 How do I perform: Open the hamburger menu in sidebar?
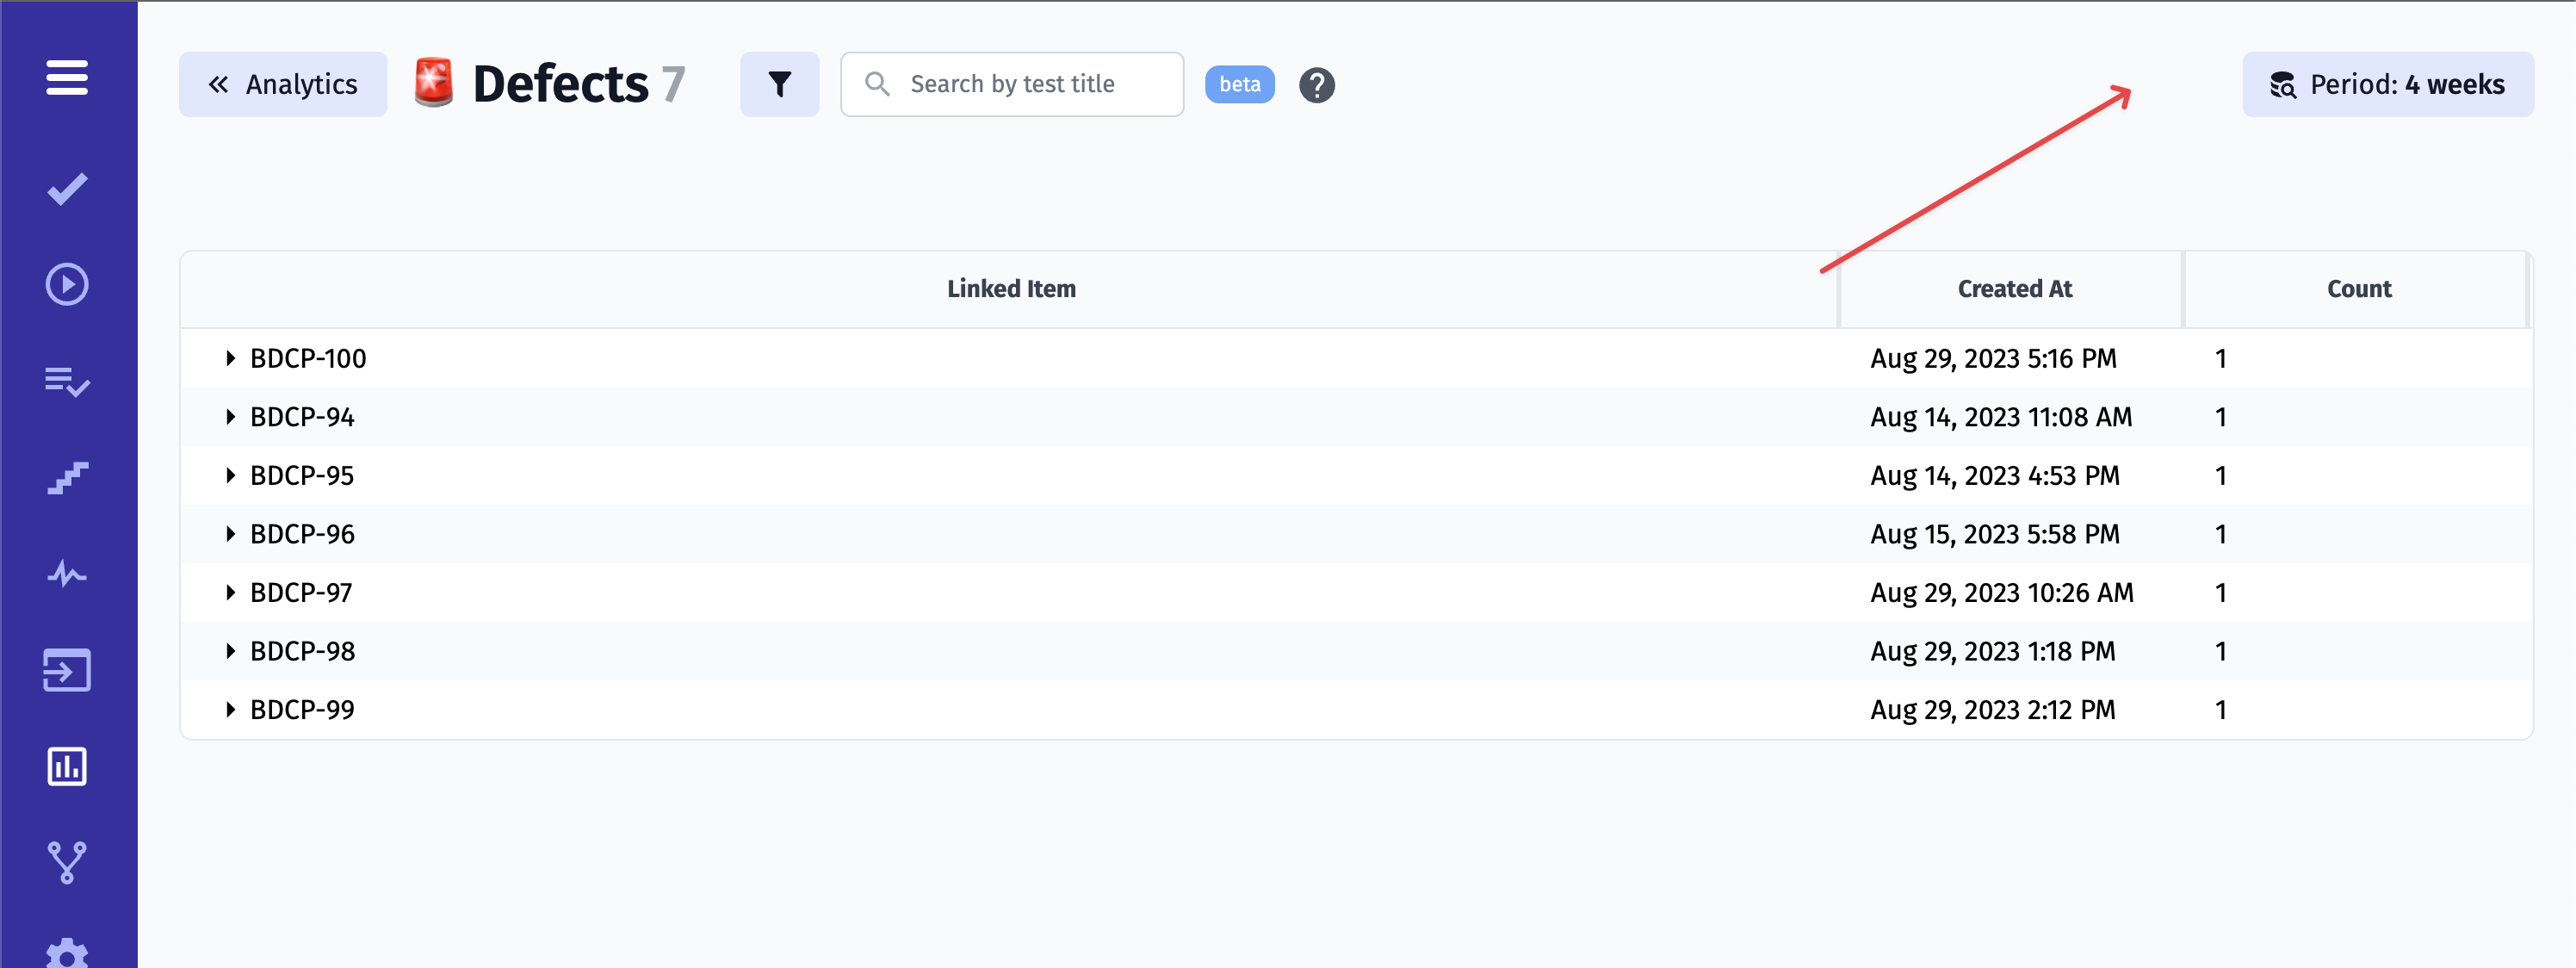coord(67,77)
